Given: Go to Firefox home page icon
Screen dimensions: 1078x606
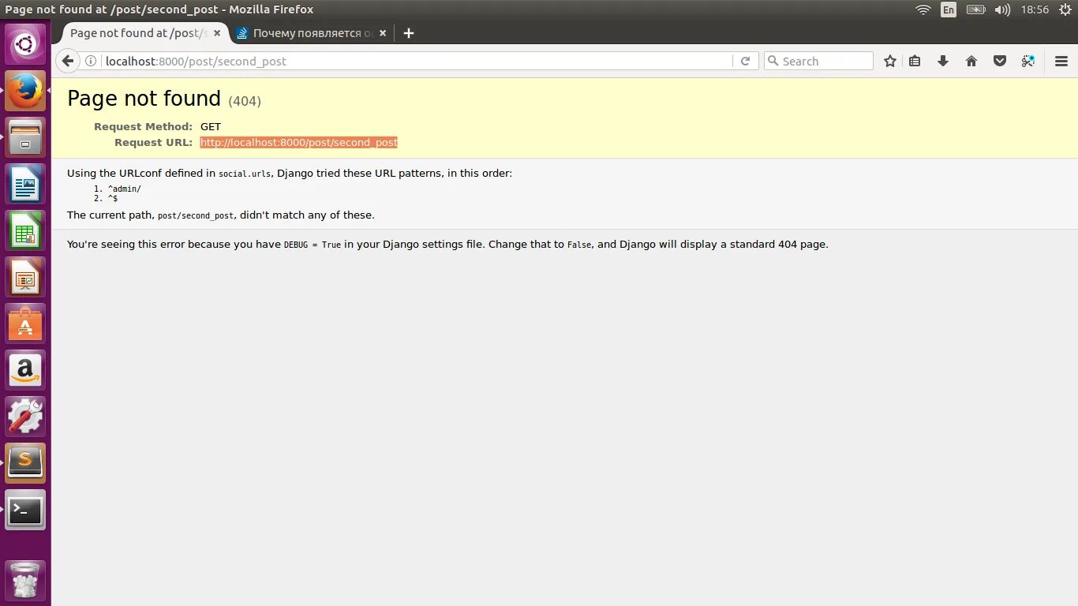Looking at the screenshot, I should [971, 61].
